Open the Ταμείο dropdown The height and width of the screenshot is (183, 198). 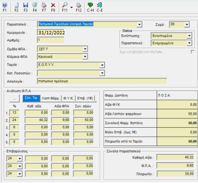point(102,65)
